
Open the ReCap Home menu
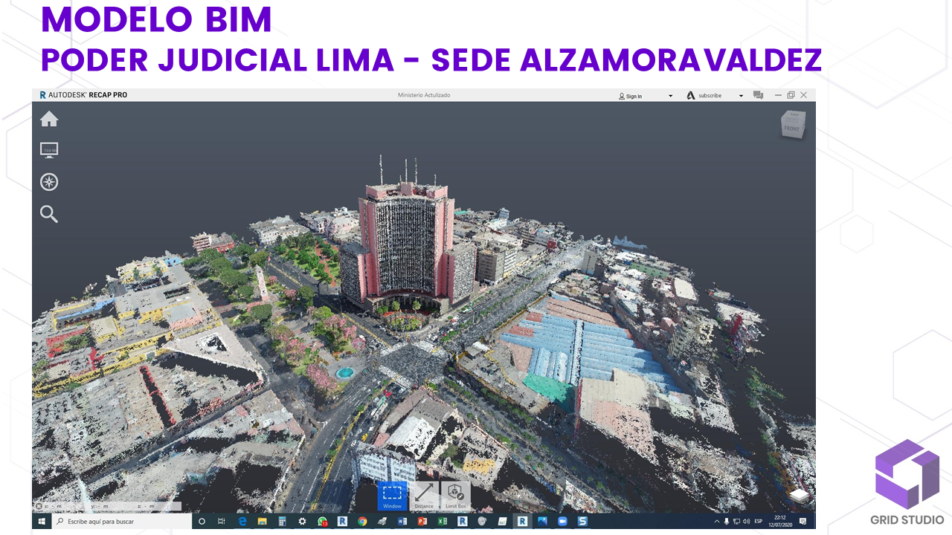click(x=49, y=119)
